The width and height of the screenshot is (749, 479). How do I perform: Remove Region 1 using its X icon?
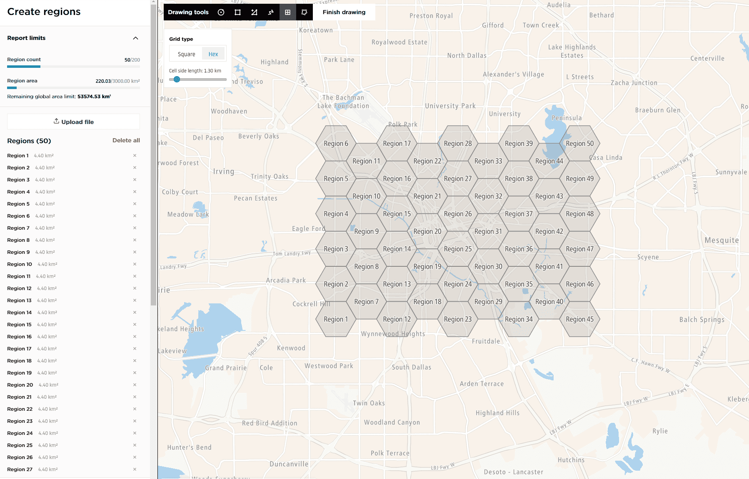point(135,156)
